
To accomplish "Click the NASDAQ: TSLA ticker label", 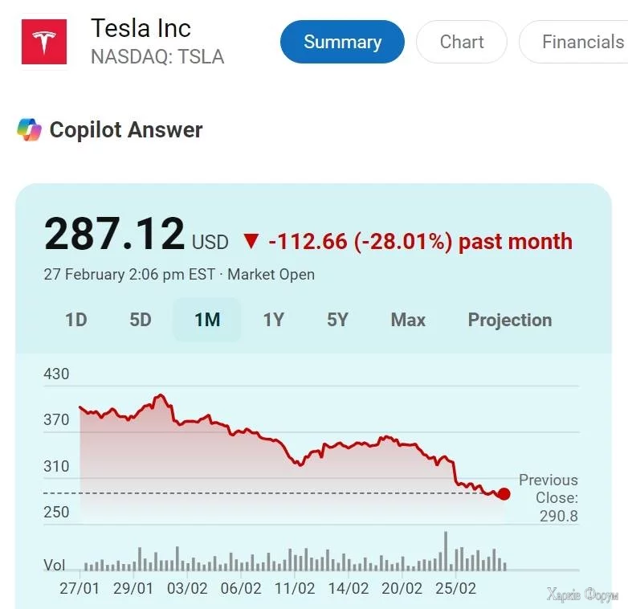I will [x=157, y=57].
